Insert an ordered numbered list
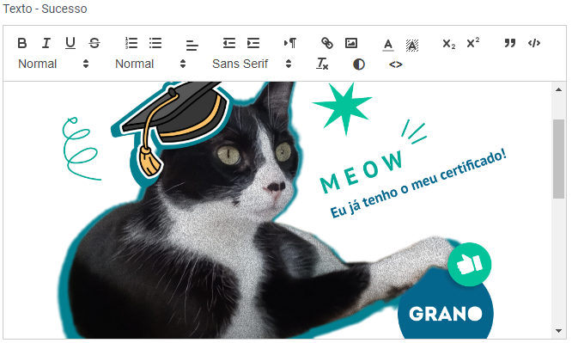Screen dimensions: 572x343 (131, 43)
